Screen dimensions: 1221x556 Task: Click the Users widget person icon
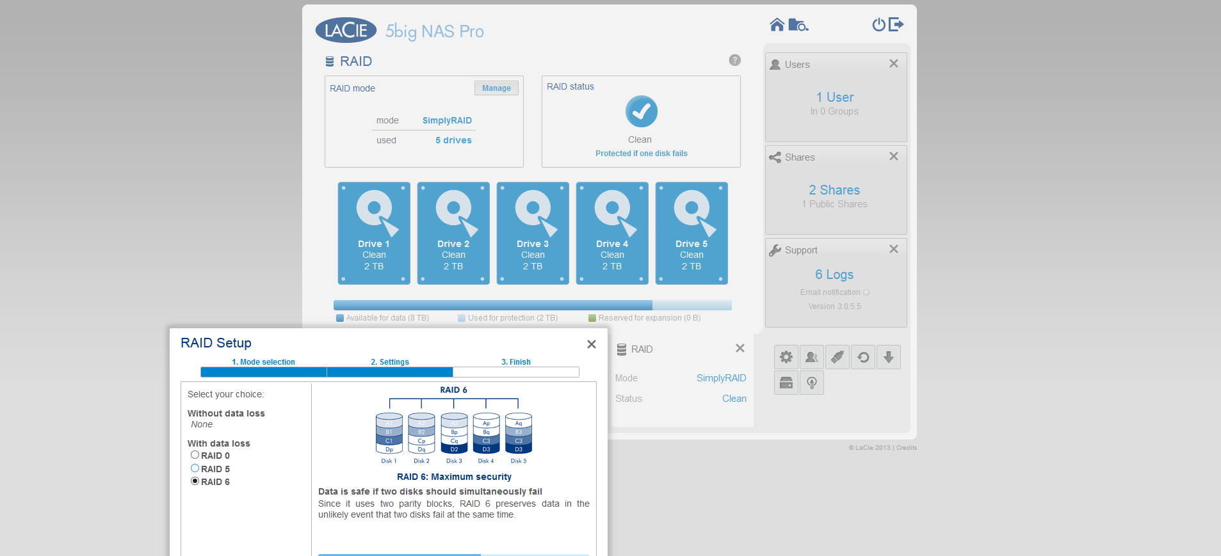775,65
